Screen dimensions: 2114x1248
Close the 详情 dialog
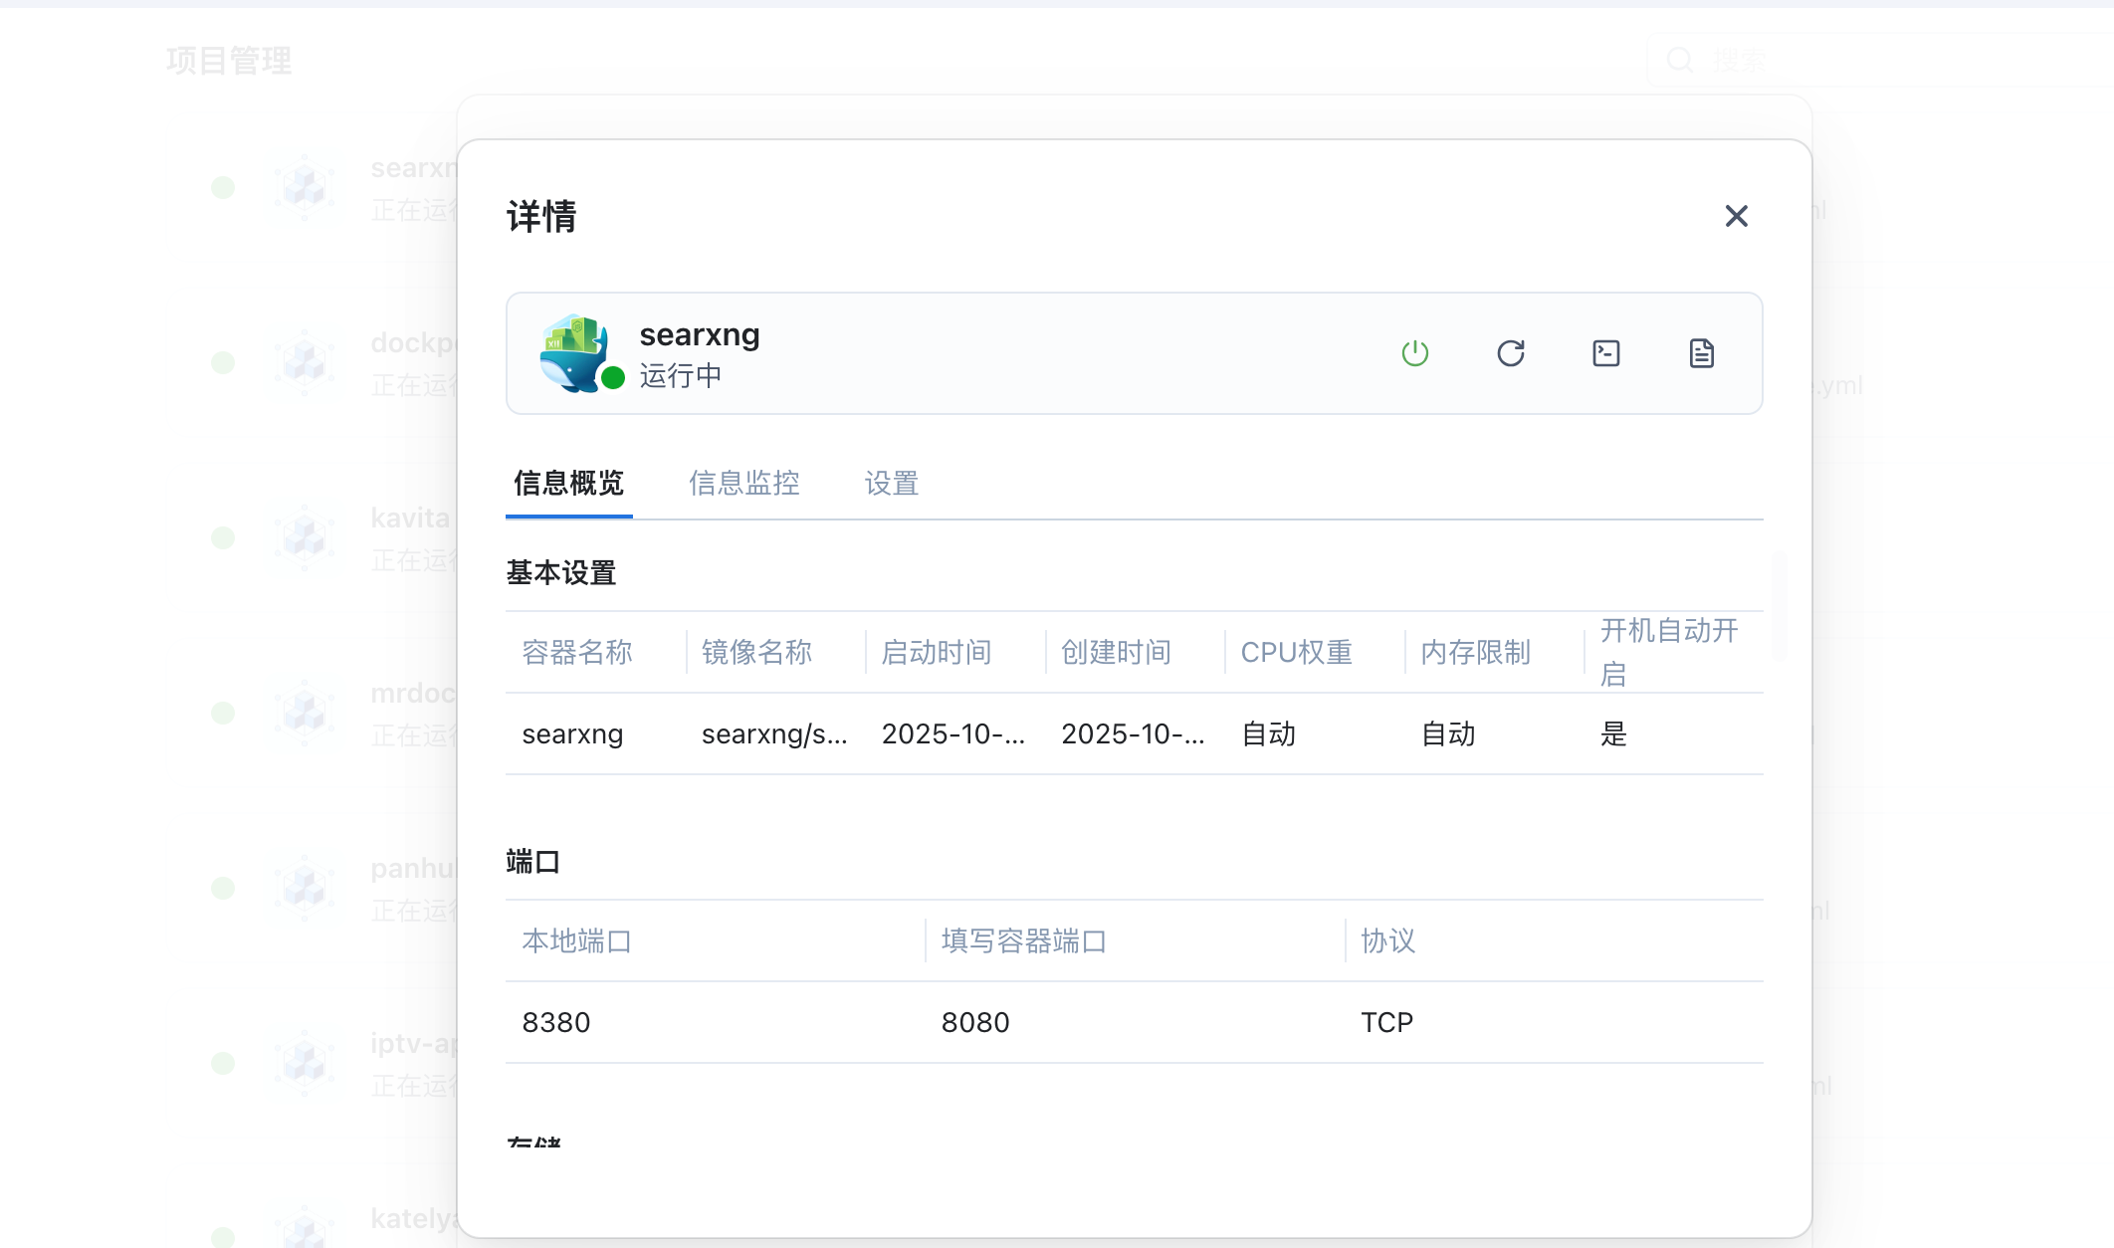click(1736, 216)
